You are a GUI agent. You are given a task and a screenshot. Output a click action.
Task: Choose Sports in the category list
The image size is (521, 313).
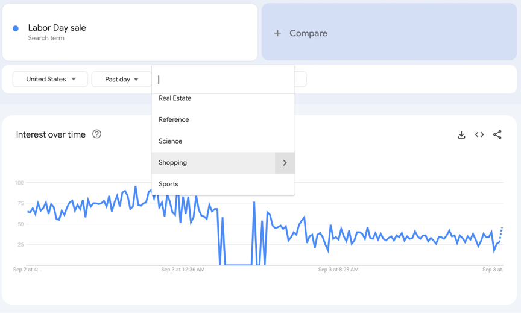coord(168,184)
